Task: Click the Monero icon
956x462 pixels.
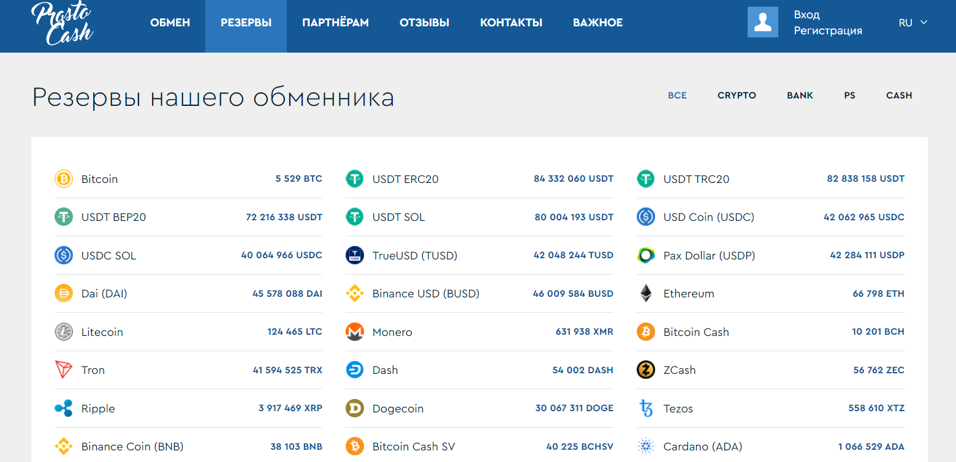Action: point(355,332)
